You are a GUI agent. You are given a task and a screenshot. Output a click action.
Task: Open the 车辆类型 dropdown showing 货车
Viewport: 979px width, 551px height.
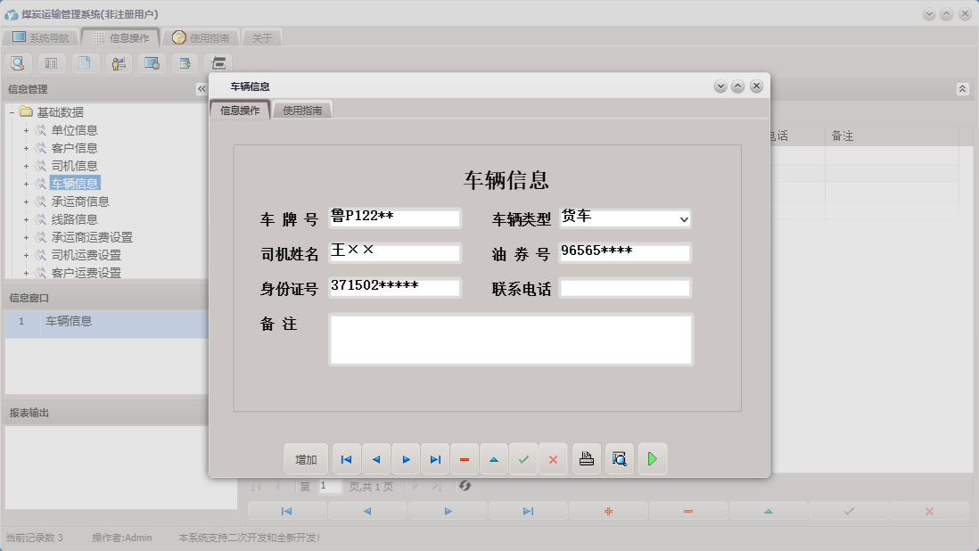pyautogui.click(x=684, y=218)
